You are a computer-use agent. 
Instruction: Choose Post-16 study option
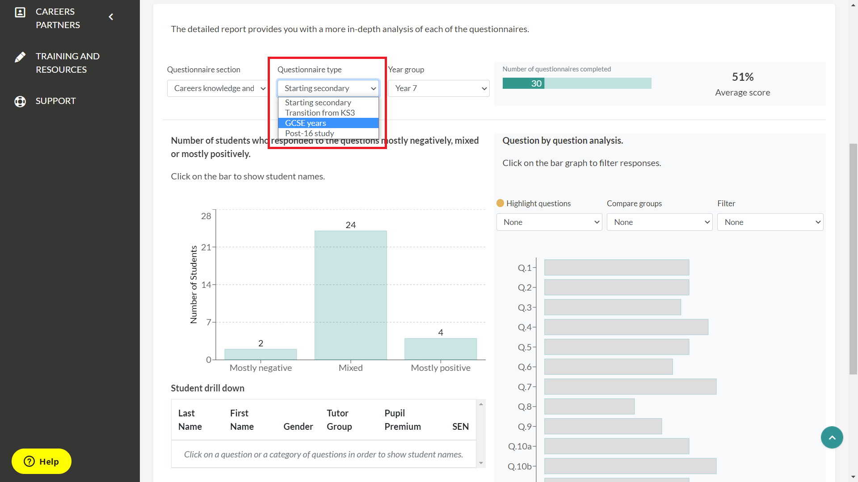(328, 133)
